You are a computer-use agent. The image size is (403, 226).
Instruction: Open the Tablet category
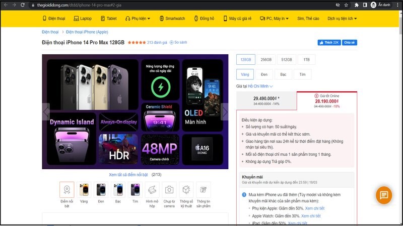point(109,19)
